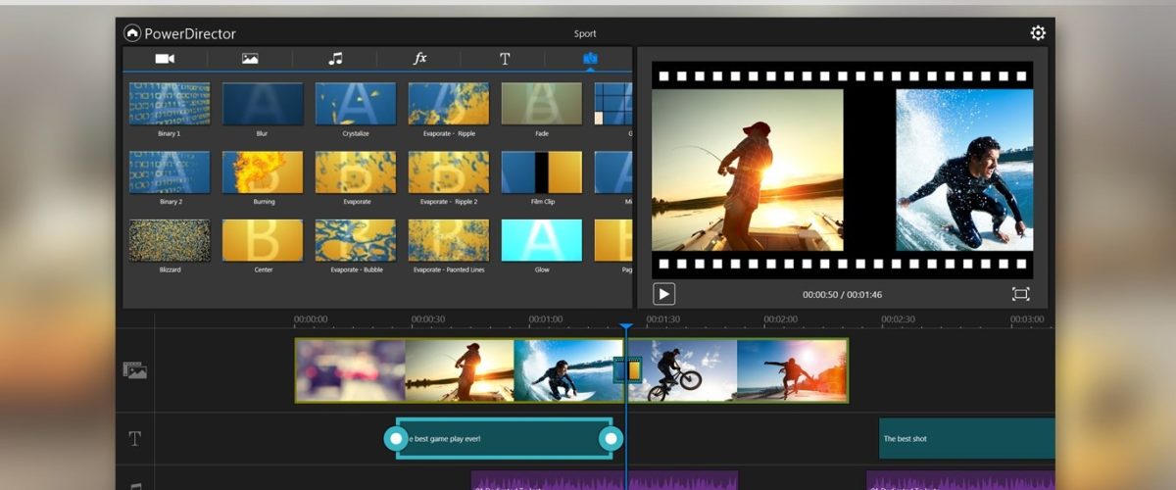Pick the Burning transition
This screenshot has height=490, width=1176.
(x=263, y=172)
